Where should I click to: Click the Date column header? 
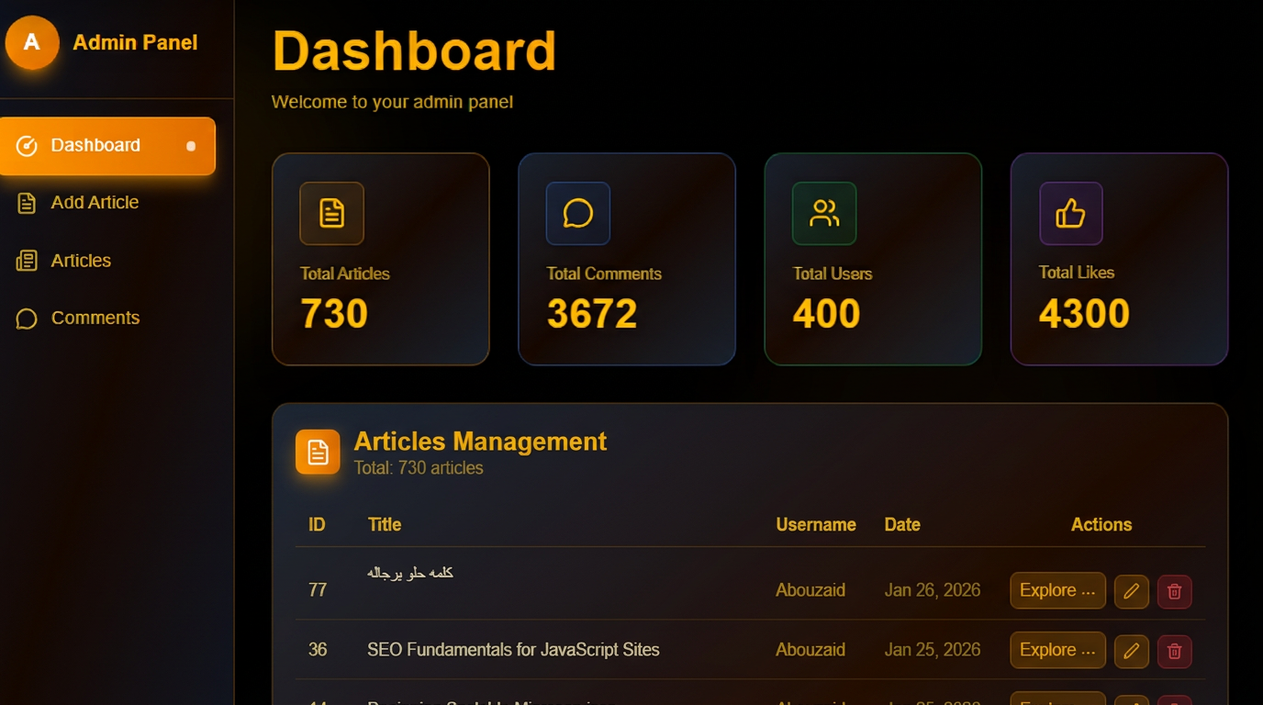pyautogui.click(x=902, y=525)
